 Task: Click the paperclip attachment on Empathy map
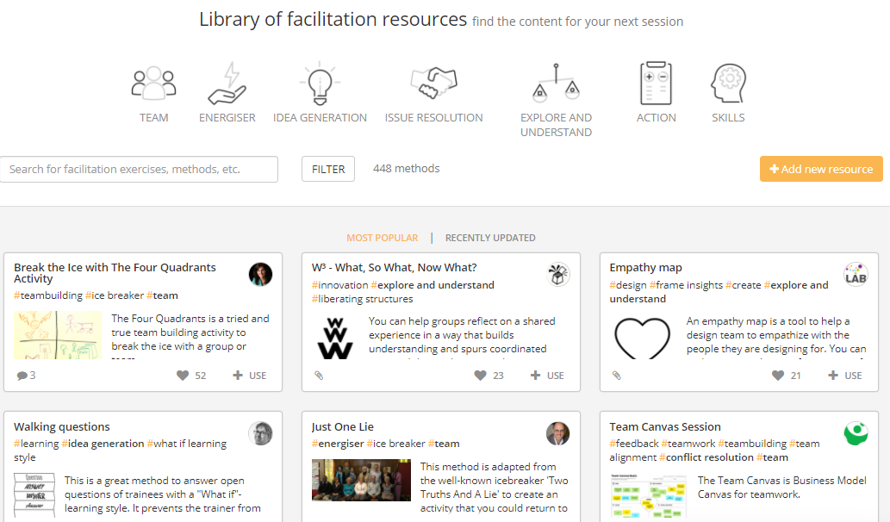(x=617, y=375)
